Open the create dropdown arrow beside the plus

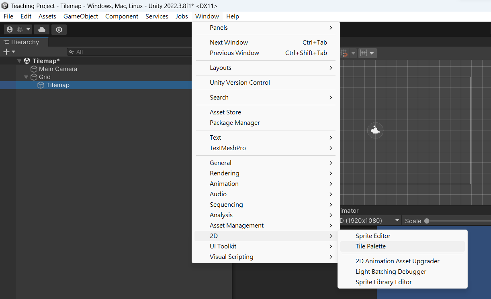click(x=14, y=52)
